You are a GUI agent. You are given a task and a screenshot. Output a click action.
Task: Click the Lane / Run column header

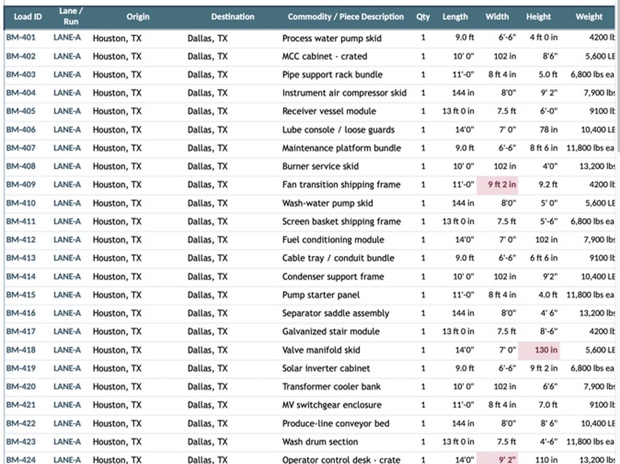[x=71, y=17]
